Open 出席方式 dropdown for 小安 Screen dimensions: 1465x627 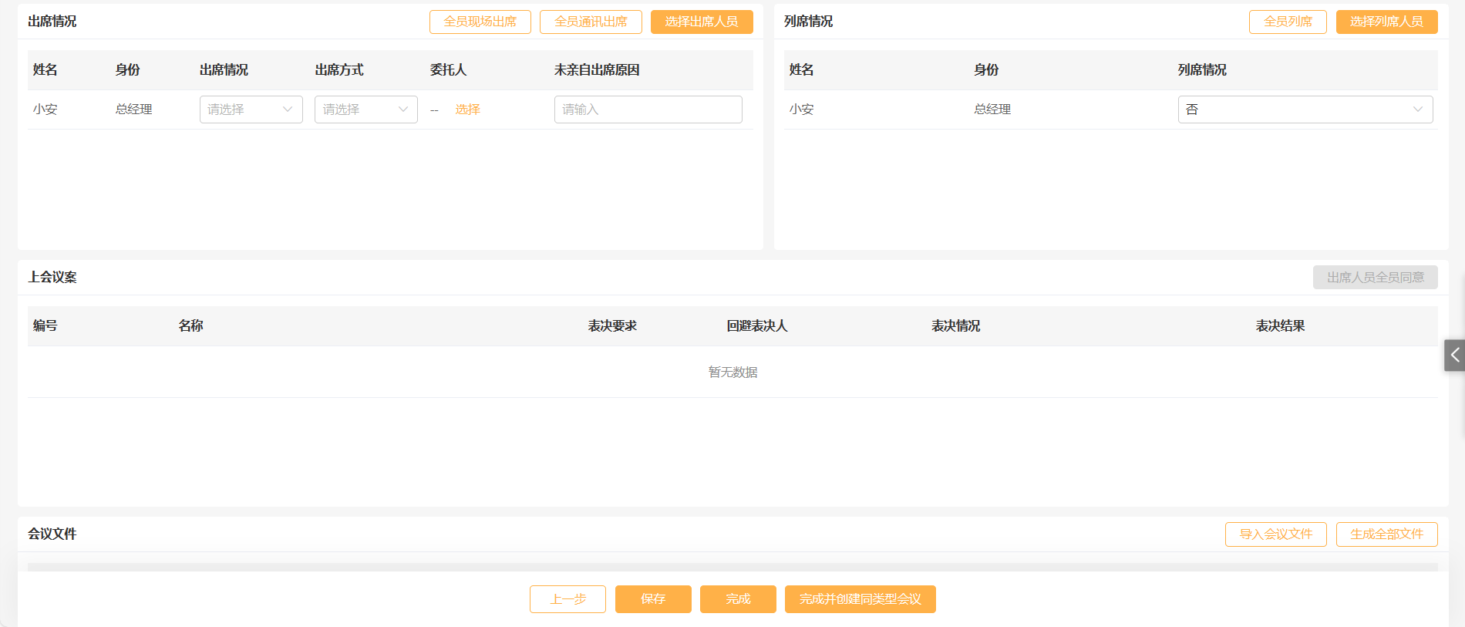[366, 110]
